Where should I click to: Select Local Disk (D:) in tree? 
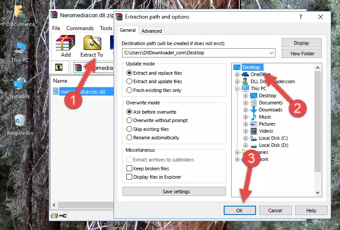[274, 145]
